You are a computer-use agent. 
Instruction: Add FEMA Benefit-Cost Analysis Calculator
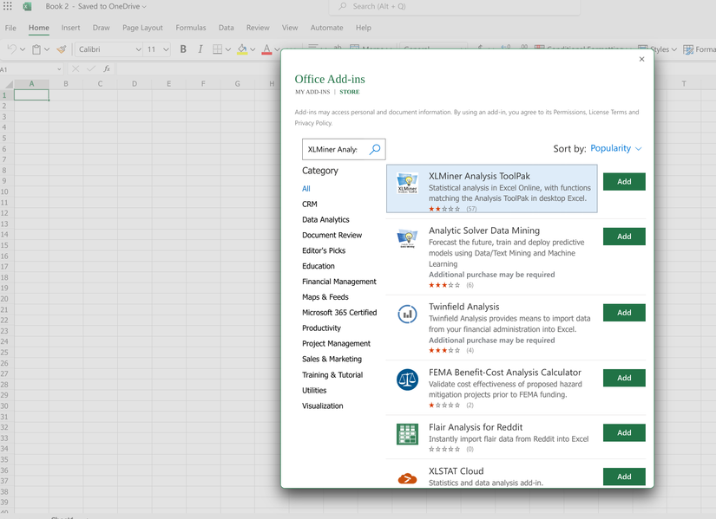624,378
